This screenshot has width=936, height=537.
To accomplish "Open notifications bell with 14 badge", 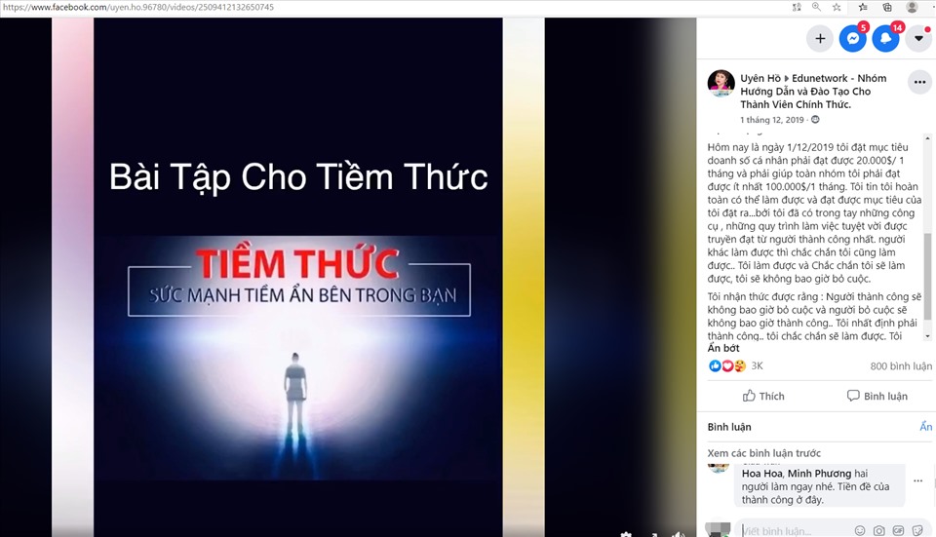I will click(x=885, y=39).
